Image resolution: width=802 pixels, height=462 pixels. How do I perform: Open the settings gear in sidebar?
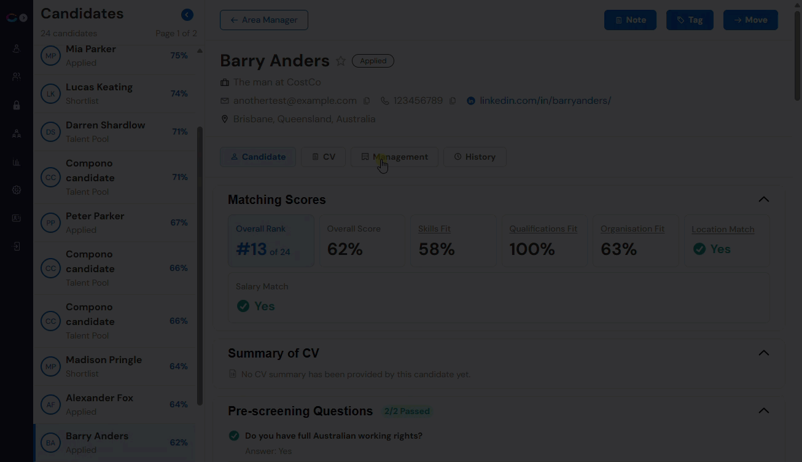pyautogui.click(x=17, y=190)
